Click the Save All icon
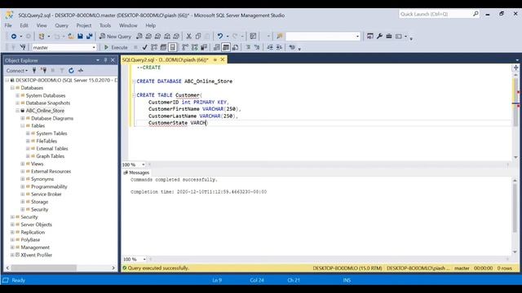 pos(89,37)
